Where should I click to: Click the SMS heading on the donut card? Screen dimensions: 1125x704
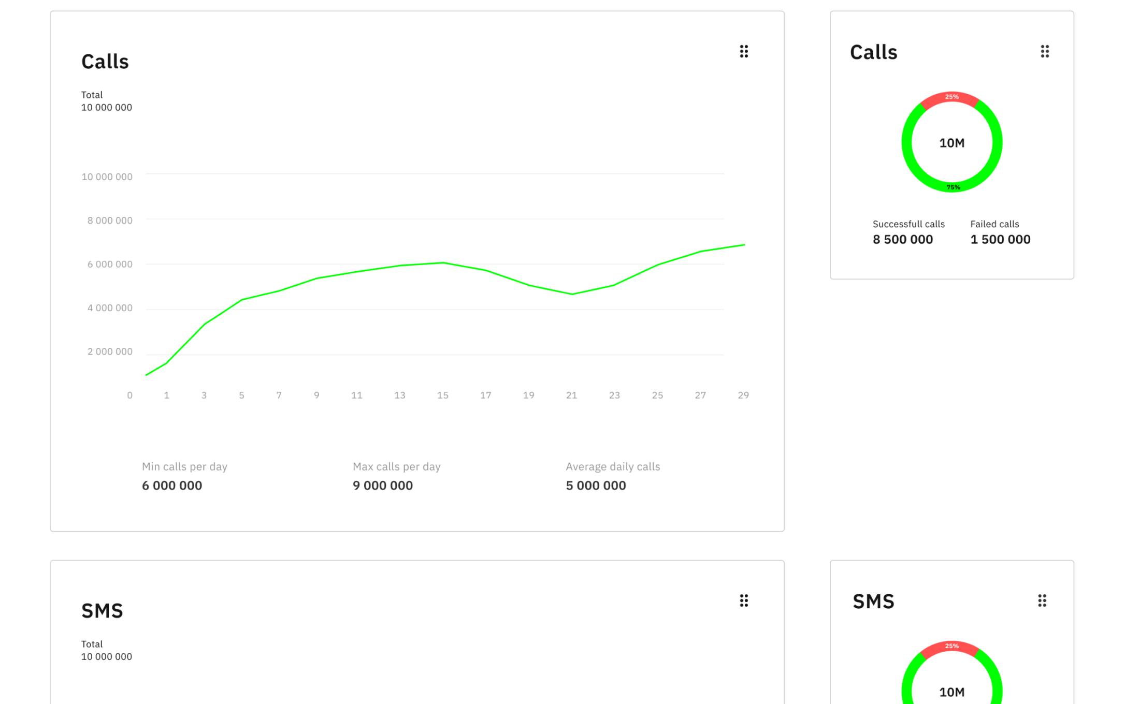[873, 602]
